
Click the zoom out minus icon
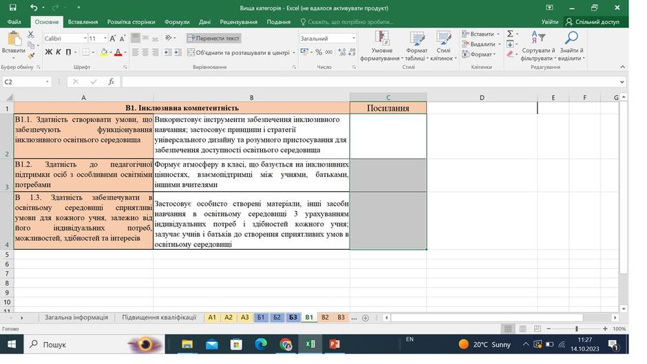click(x=549, y=328)
